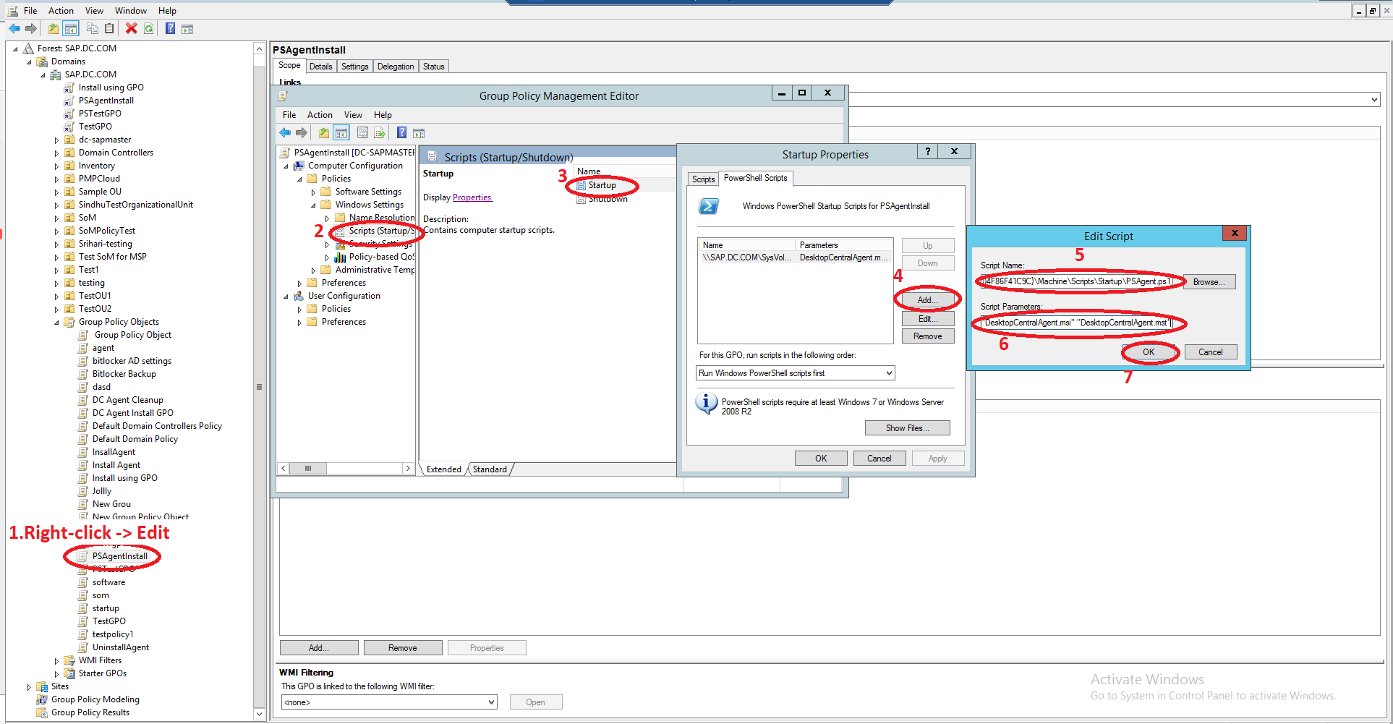Open the Action menu in the Group Policy Management Editor
The height and width of the screenshot is (724, 1393).
point(320,115)
